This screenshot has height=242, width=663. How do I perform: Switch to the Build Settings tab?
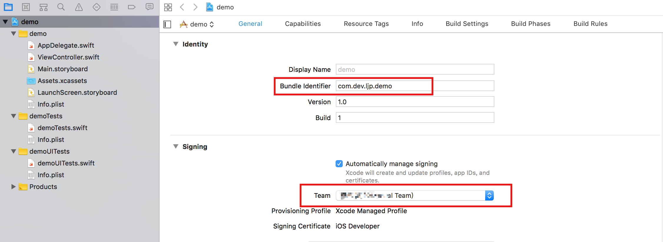coord(467,24)
